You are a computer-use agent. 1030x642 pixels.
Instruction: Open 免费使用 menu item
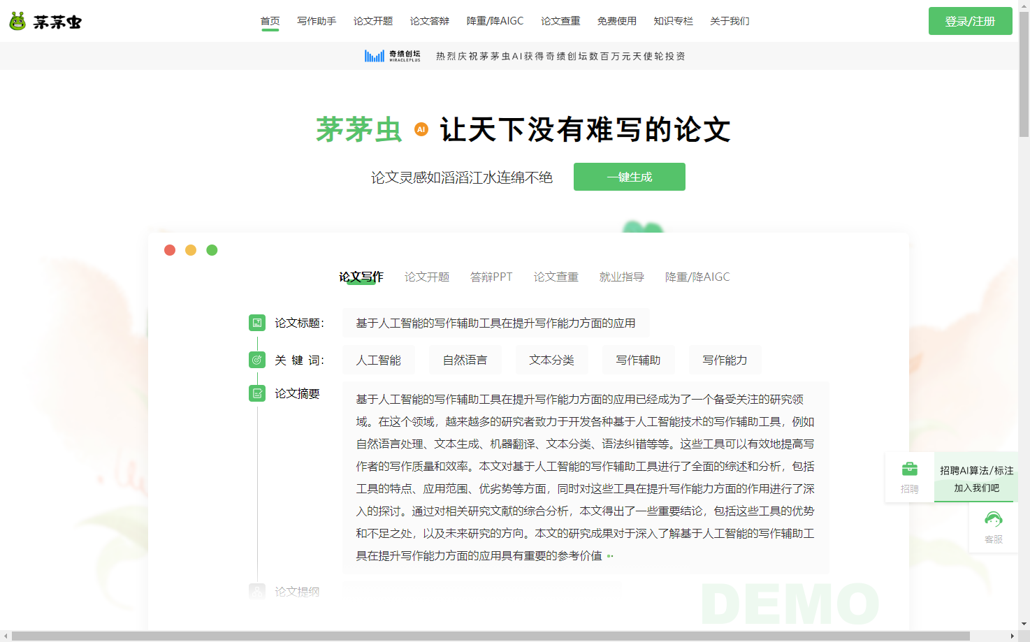[617, 21]
